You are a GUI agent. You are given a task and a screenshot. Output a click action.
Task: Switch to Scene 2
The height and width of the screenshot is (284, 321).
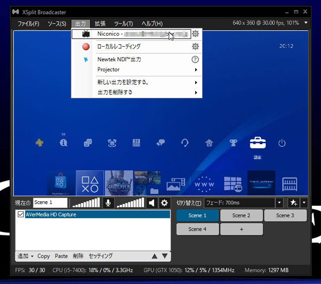click(241, 215)
